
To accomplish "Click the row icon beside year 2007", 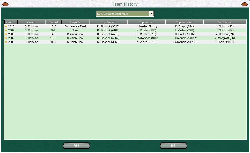I will click(6, 38).
